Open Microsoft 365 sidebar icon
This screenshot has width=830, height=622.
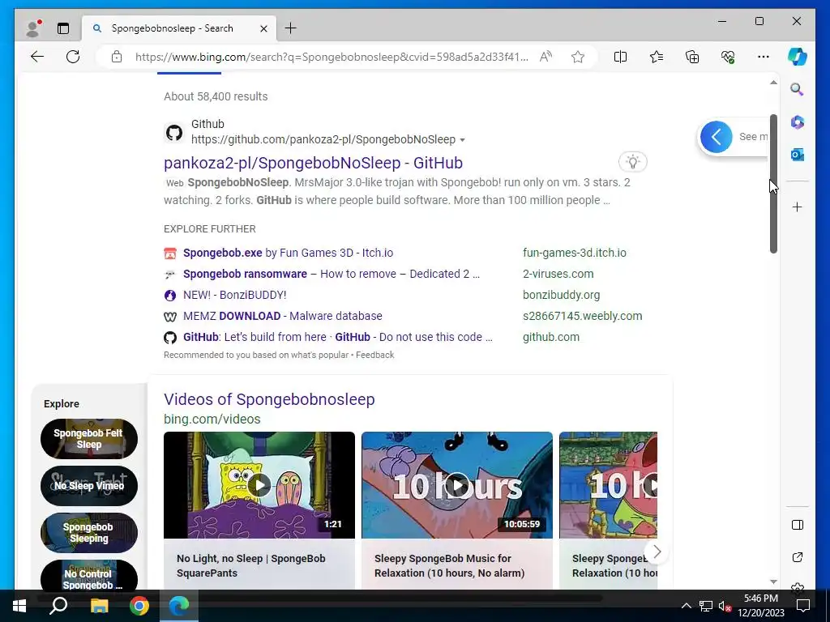[x=798, y=122]
